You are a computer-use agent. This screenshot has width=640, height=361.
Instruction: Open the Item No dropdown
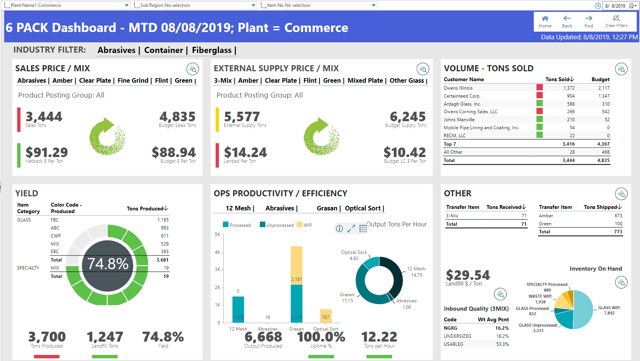pos(374,5)
